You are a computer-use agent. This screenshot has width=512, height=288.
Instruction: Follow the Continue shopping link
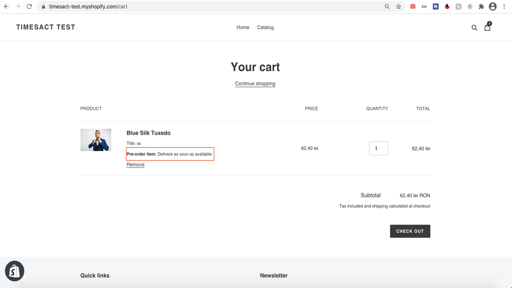pyautogui.click(x=255, y=84)
